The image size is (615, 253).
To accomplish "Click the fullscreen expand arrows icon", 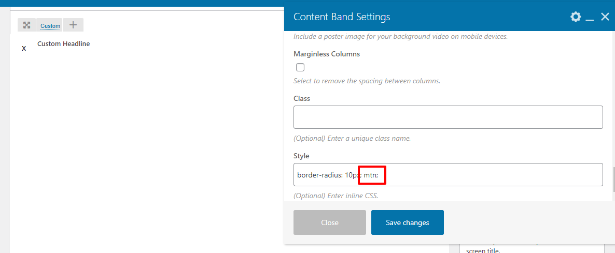I will pyautogui.click(x=27, y=25).
